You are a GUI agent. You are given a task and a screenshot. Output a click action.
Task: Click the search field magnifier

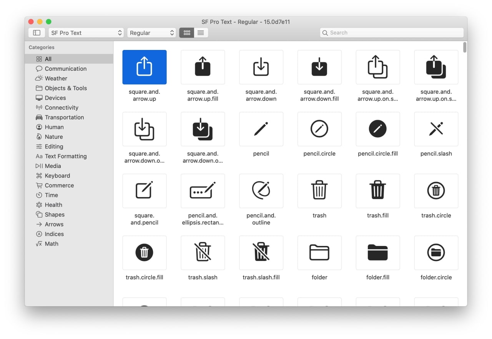tap(325, 33)
